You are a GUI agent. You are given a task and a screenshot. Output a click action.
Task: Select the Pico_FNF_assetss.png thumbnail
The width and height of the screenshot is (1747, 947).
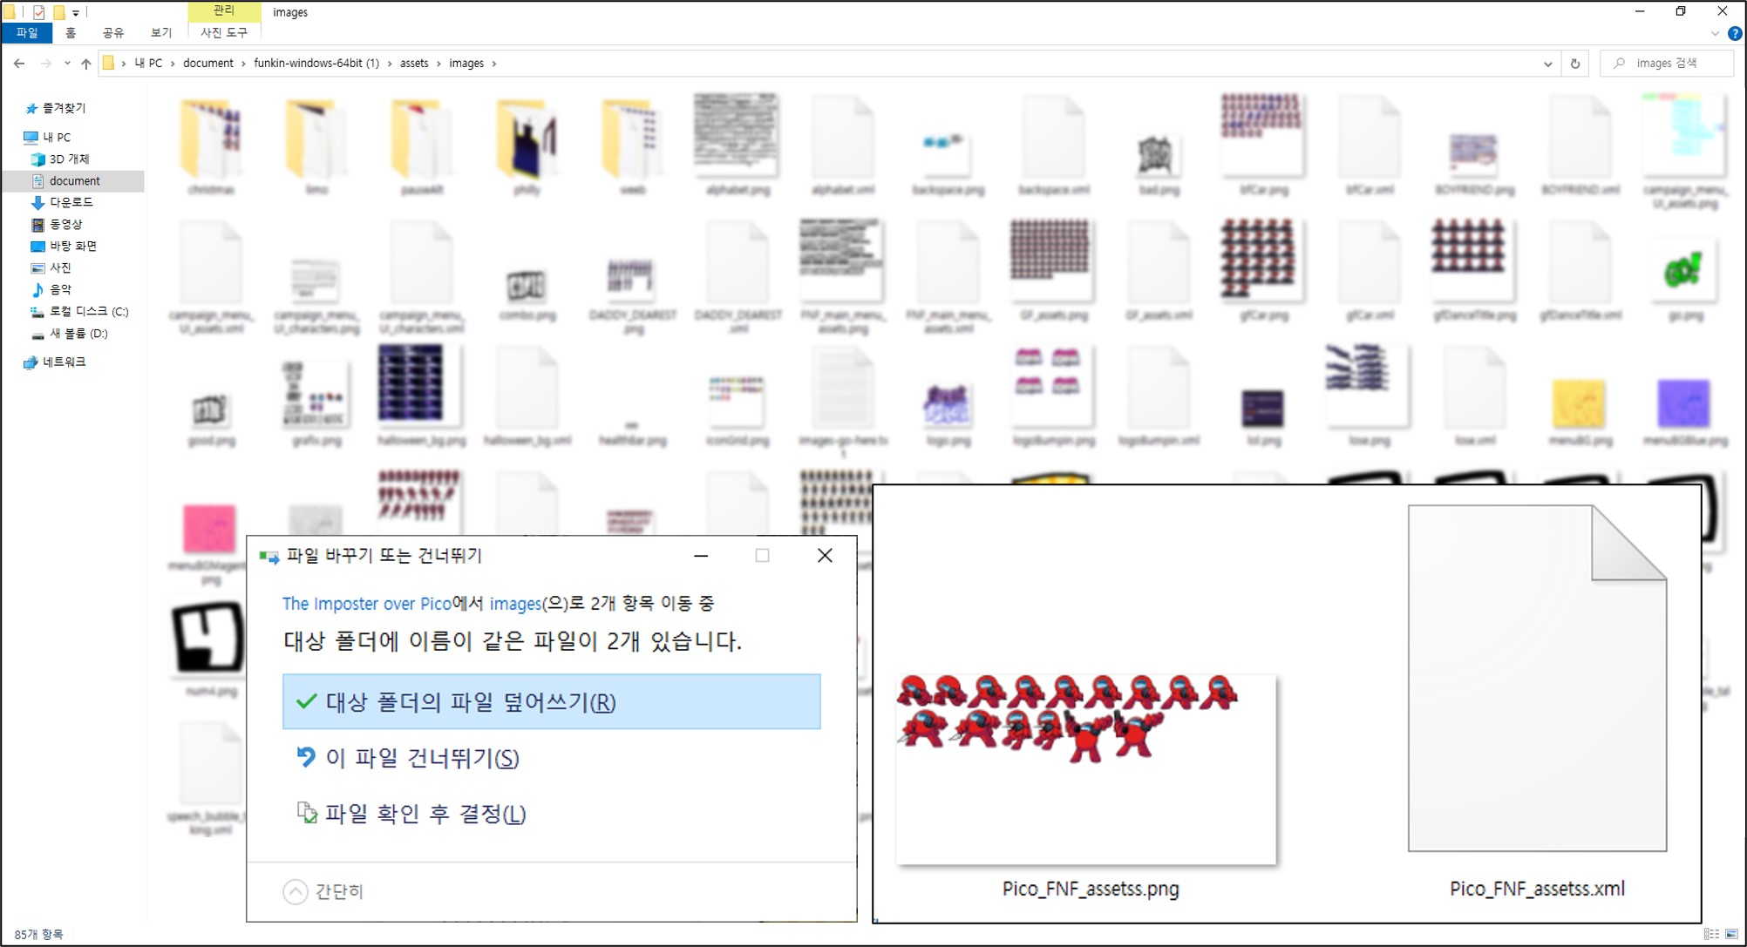click(x=1086, y=769)
